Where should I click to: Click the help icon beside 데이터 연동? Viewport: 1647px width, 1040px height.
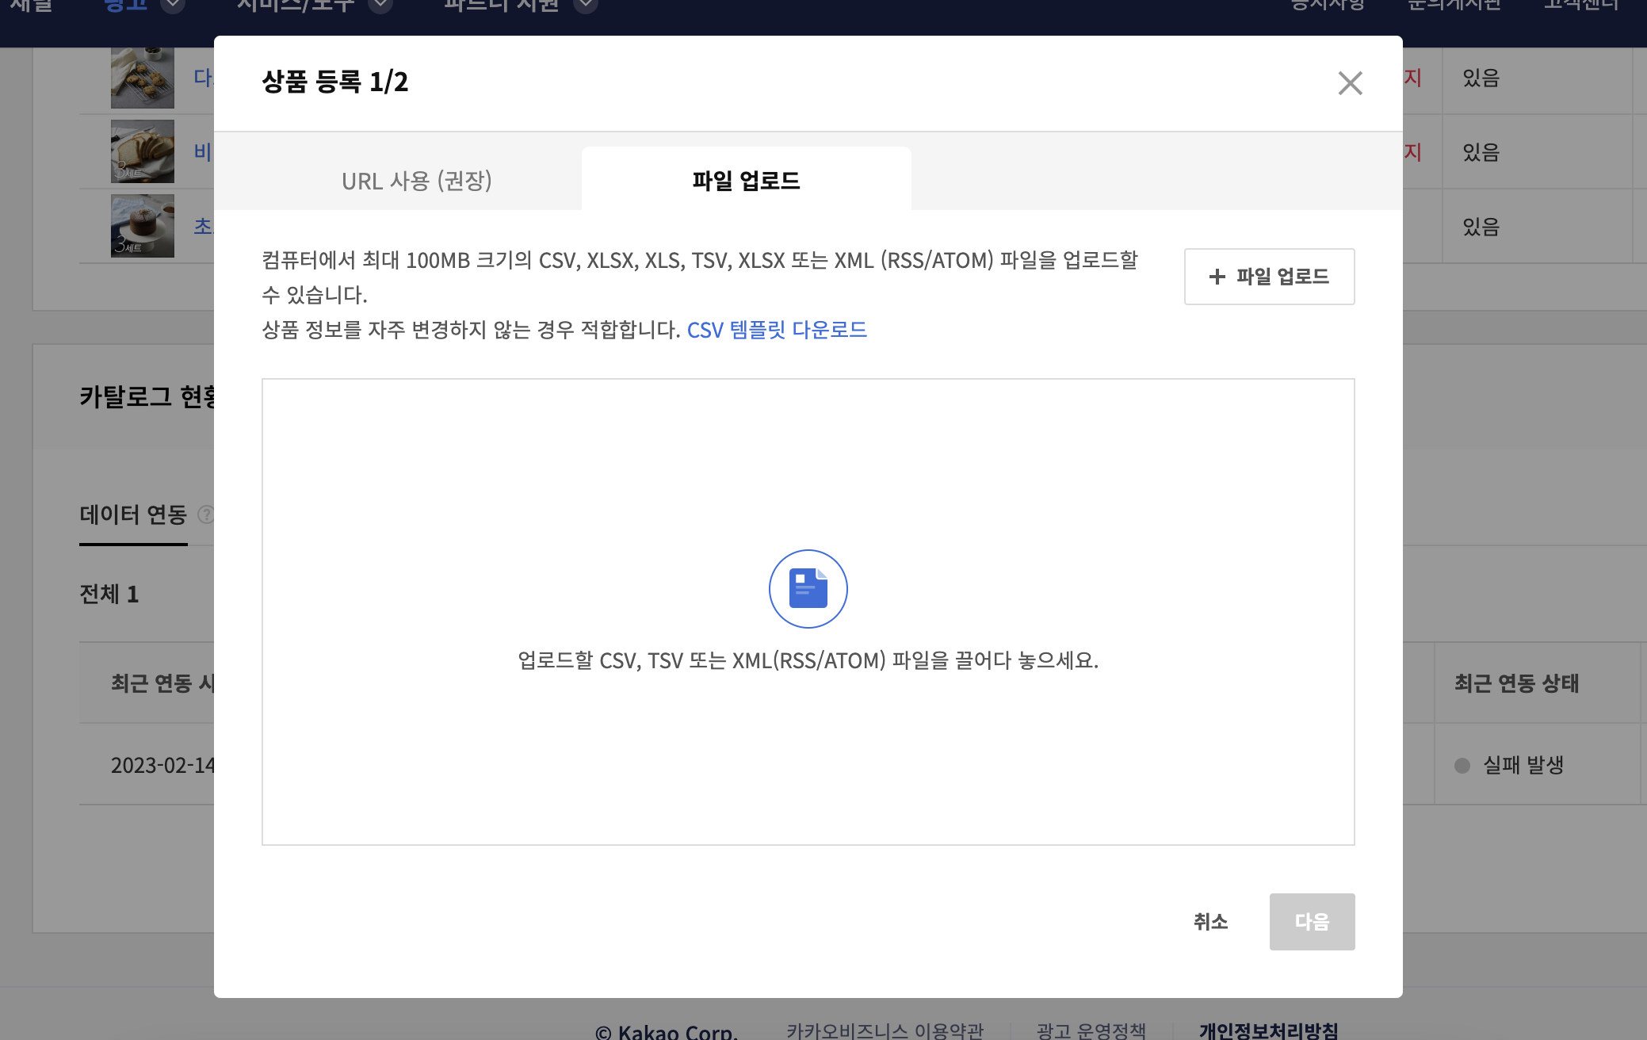(x=205, y=514)
